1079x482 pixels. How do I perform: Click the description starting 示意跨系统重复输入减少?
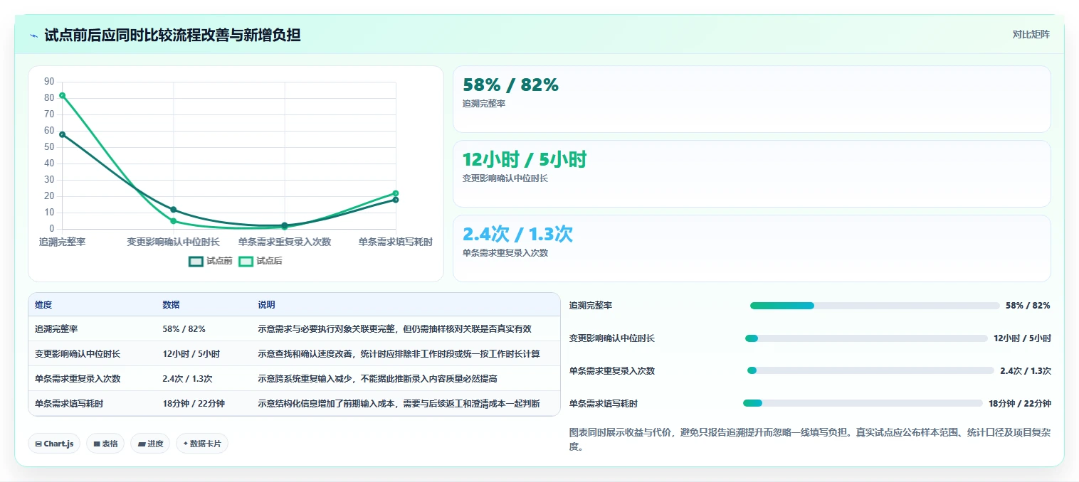377,378
